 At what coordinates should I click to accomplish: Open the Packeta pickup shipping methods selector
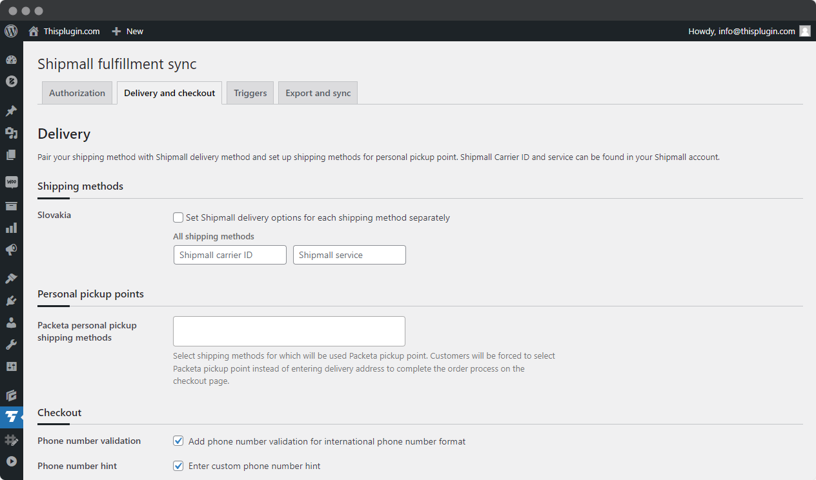289,331
